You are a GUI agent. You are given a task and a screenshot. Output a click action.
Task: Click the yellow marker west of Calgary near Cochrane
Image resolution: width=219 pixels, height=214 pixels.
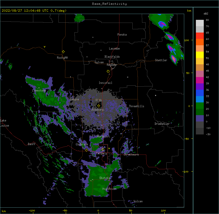tap(86, 150)
